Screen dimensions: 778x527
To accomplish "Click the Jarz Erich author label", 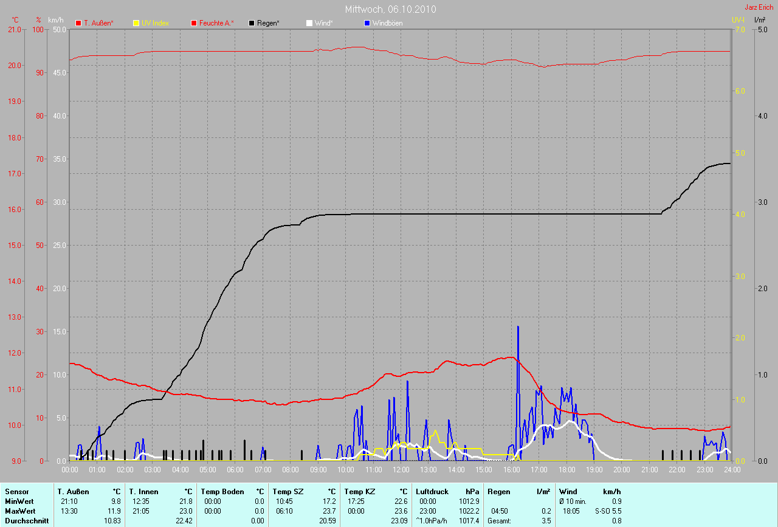I will [759, 7].
